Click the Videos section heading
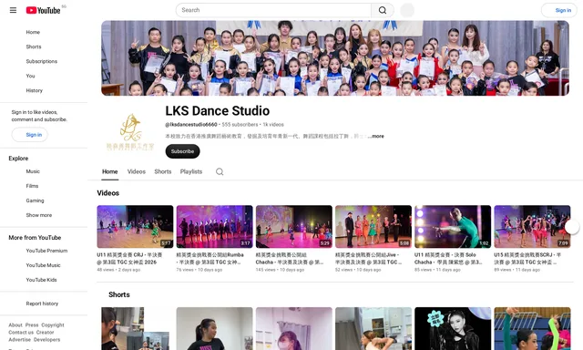583x350 pixels. click(108, 193)
